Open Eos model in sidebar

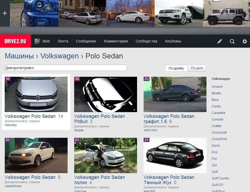tap(214, 152)
